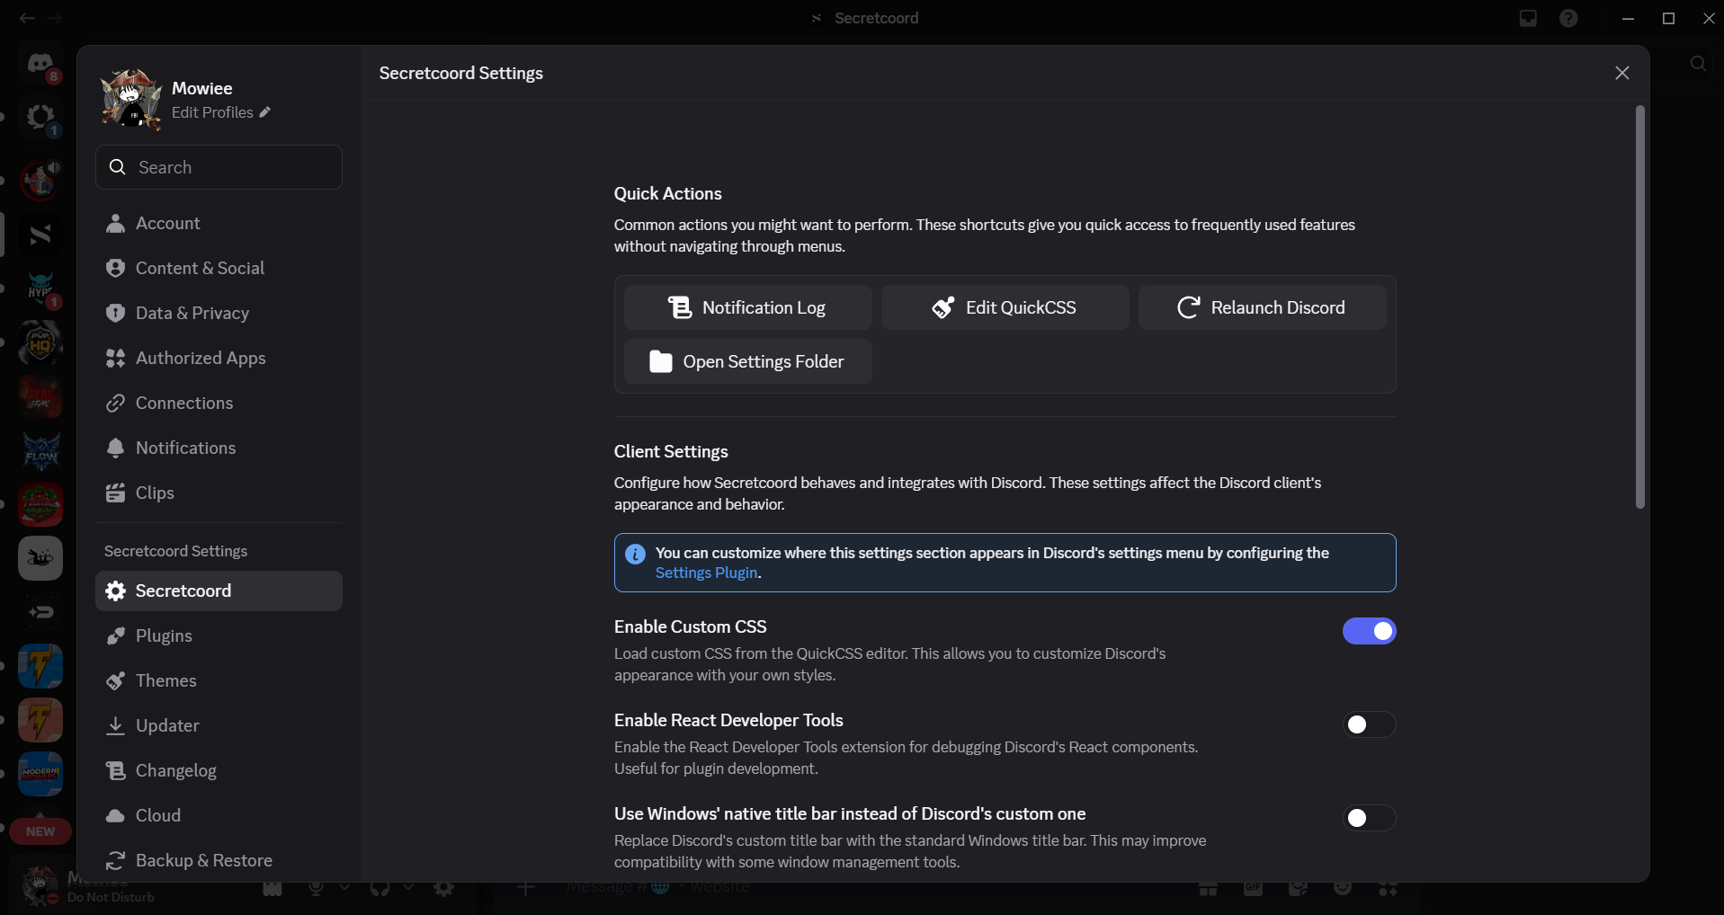Select the Christmas wreath server icon
The height and width of the screenshot is (915, 1724).
coord(40,504)
